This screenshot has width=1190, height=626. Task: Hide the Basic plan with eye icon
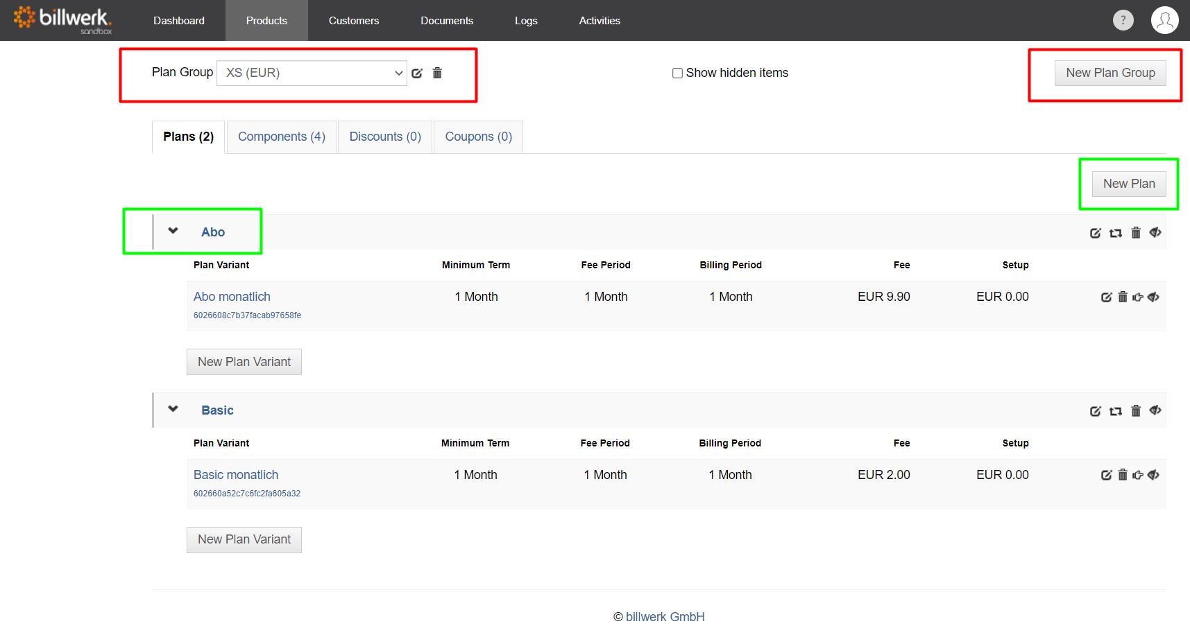(1155, 410)
